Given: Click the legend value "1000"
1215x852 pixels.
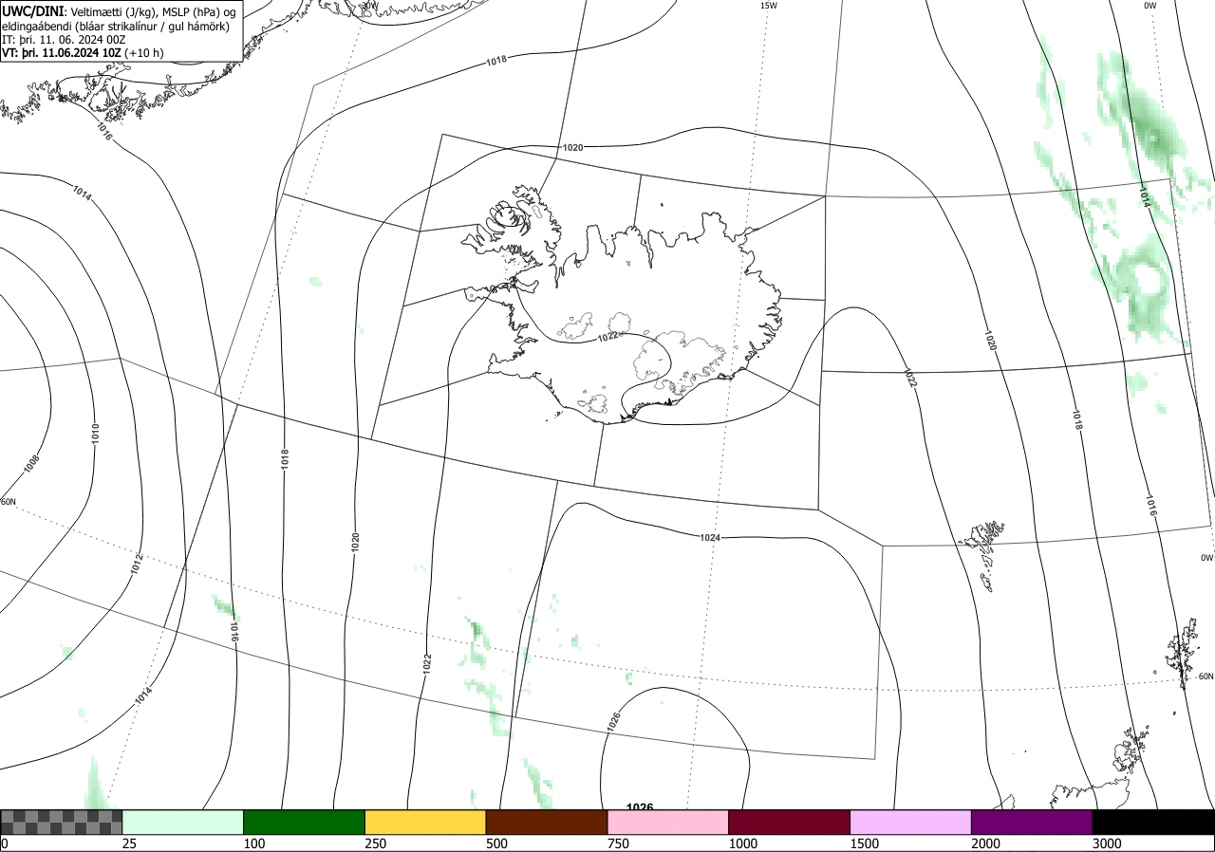Looking at the screenshot, I should coord(742,843).
